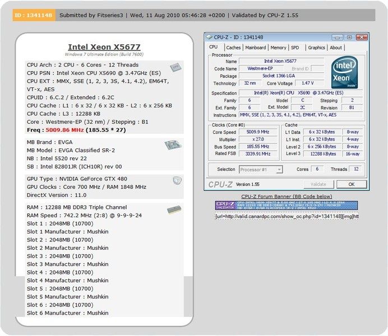Click the graphics card icon beside GPU Type

click(x=177, y=180)
